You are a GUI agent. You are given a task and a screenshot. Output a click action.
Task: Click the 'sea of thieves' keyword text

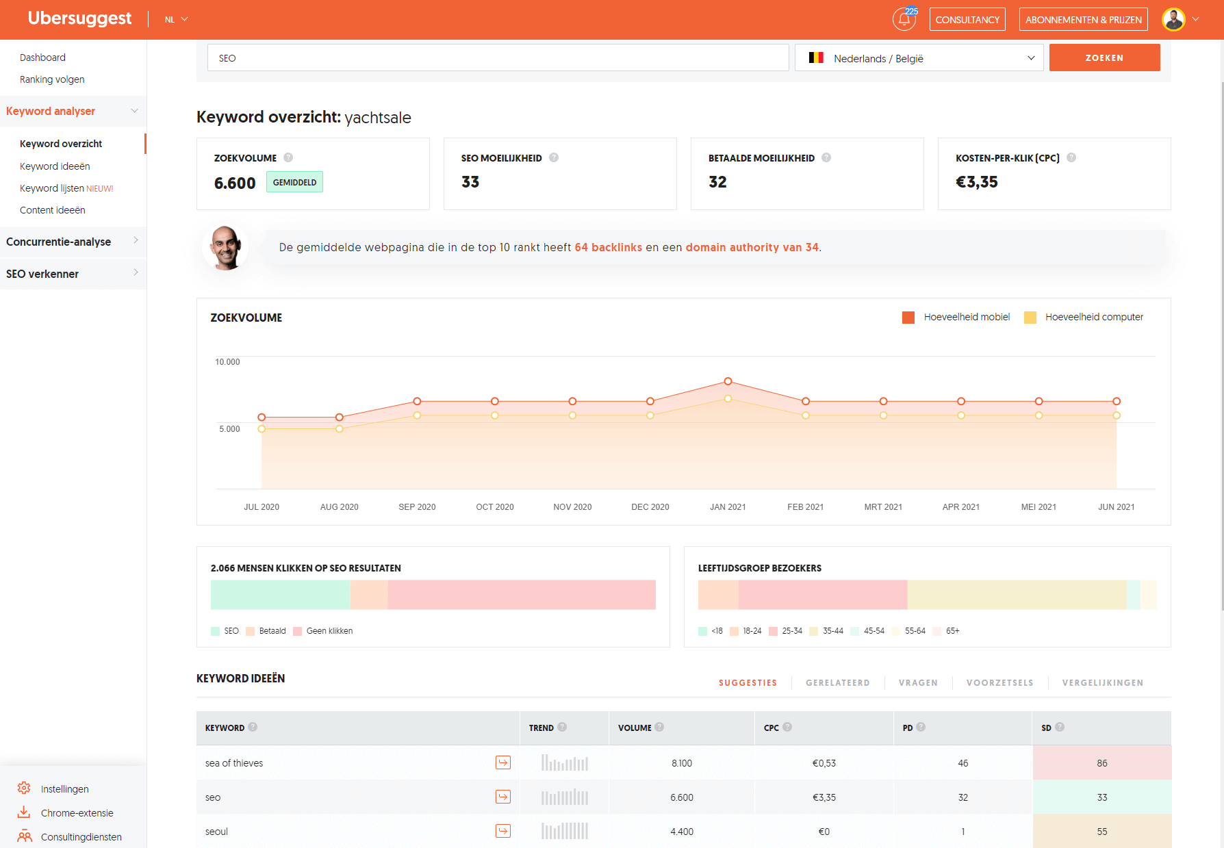click(234, 762)
